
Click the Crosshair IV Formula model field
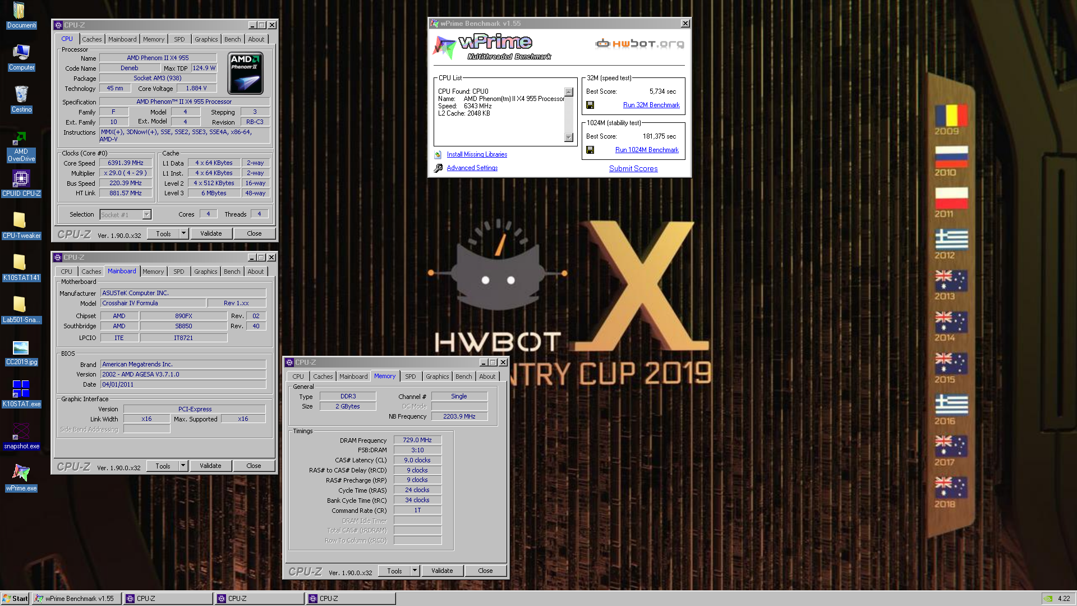click(x=153, y=303)
